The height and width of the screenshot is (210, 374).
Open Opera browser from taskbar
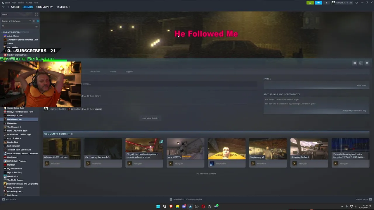[203, 206]
